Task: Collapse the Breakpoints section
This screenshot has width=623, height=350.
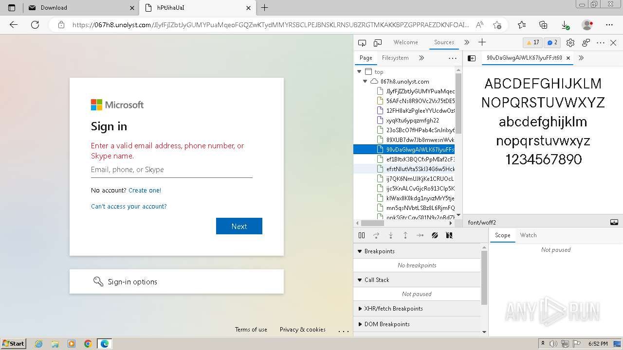Action: pos(360,251)
